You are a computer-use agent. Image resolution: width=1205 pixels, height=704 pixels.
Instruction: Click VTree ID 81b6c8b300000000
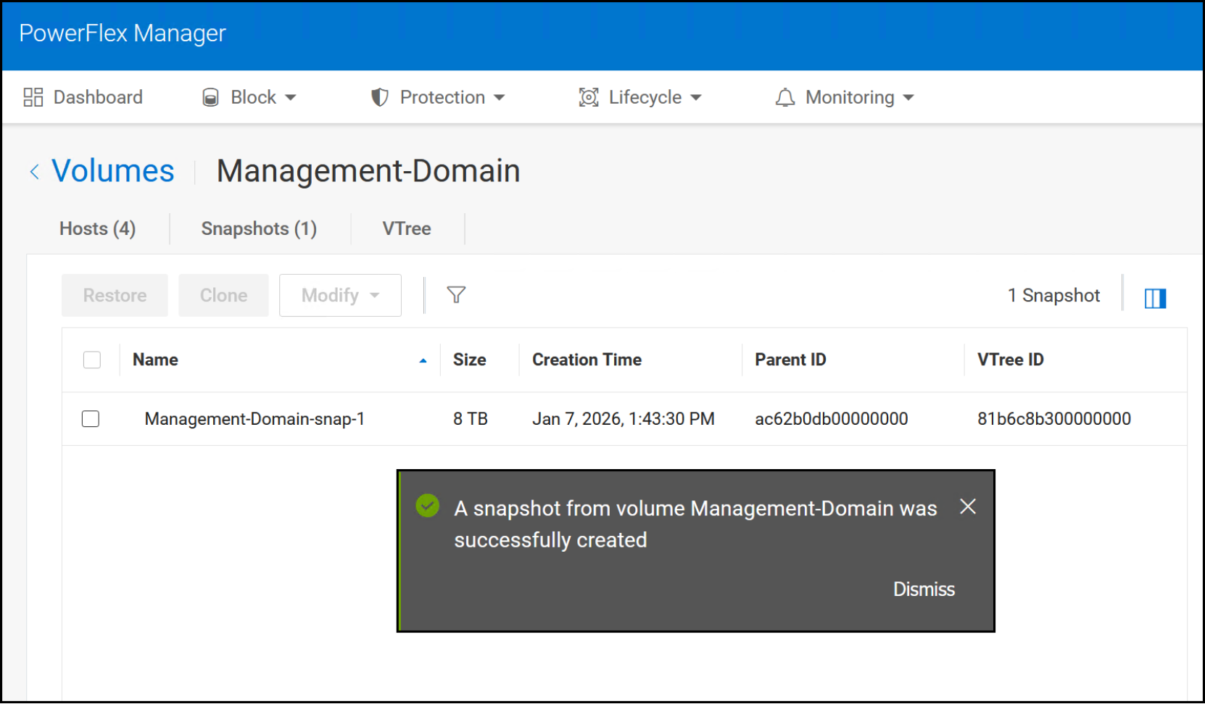1054,419
